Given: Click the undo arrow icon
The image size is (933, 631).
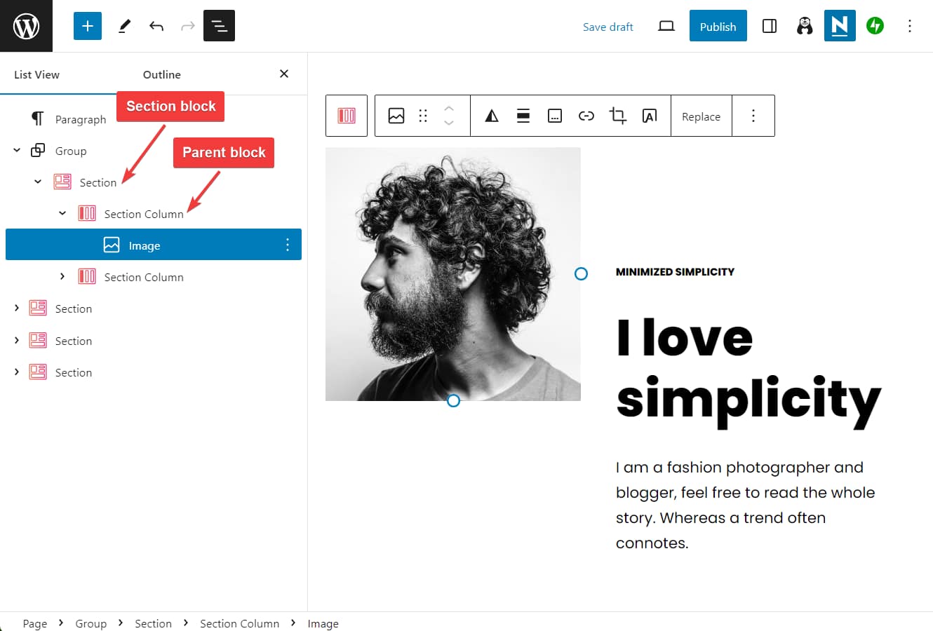Looking at the screenshot, I should click(x=156, y=26).
